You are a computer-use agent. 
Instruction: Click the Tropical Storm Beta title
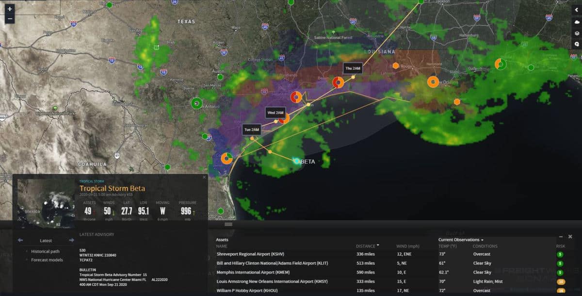coord(112,188)
